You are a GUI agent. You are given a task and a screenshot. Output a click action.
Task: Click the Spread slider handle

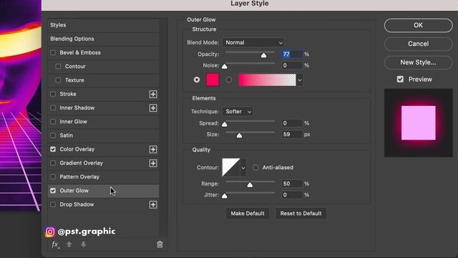tap(224, 124)
